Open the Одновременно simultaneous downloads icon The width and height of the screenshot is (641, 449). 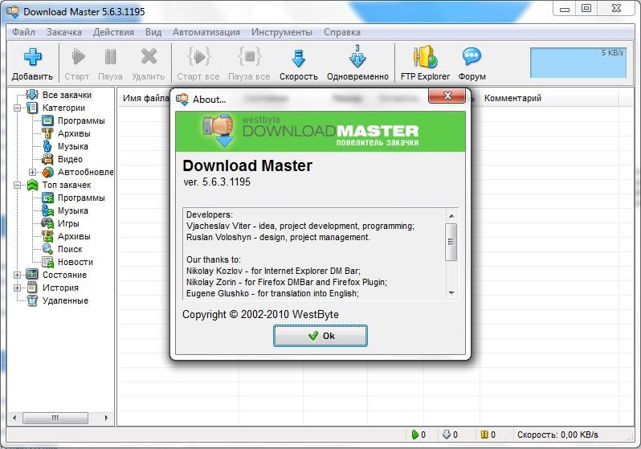point(357,56)
